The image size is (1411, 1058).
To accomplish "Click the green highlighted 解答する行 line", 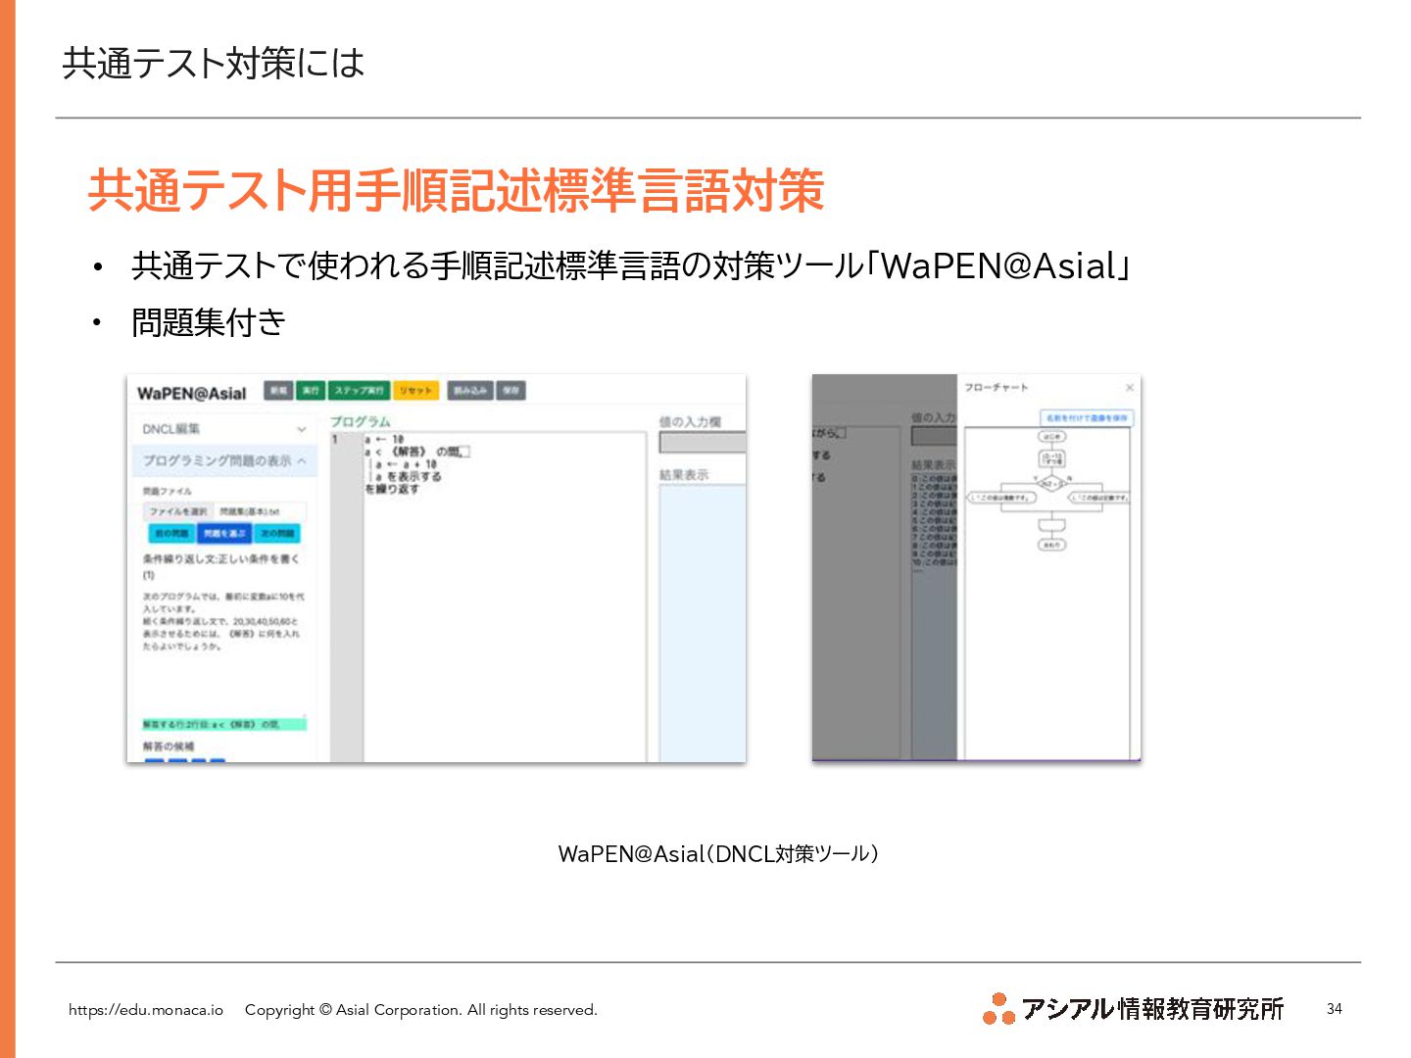I will click(224, 724).
